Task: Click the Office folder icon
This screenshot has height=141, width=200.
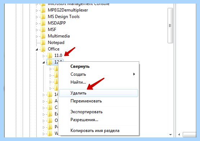Action: (x=43, y=49)
